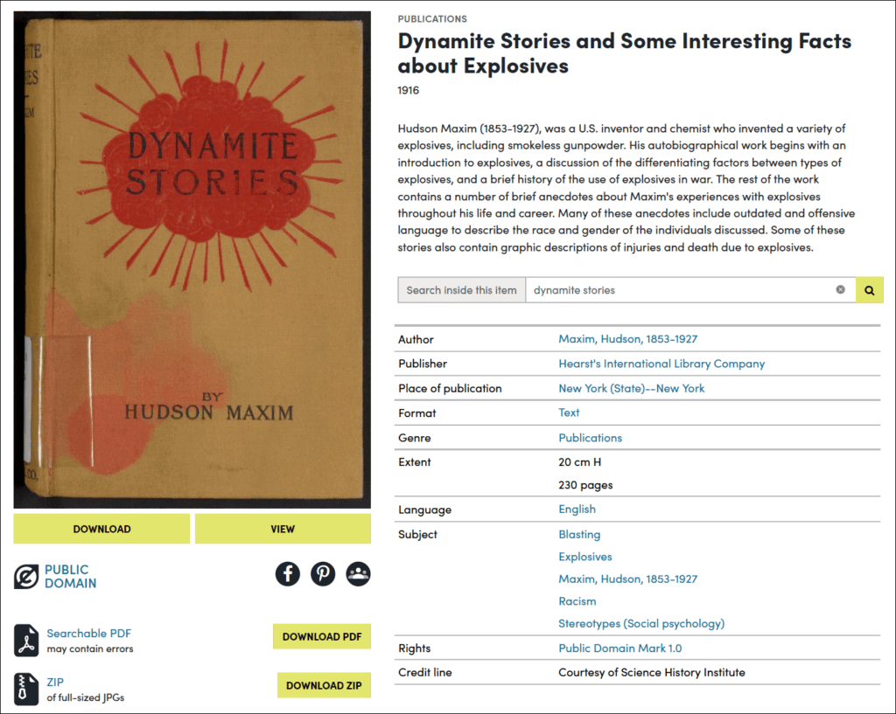Click the yellow DOWNLOAD button under the cover
The height and width of the screenshot is (714, 896).
tap(101, 529)
